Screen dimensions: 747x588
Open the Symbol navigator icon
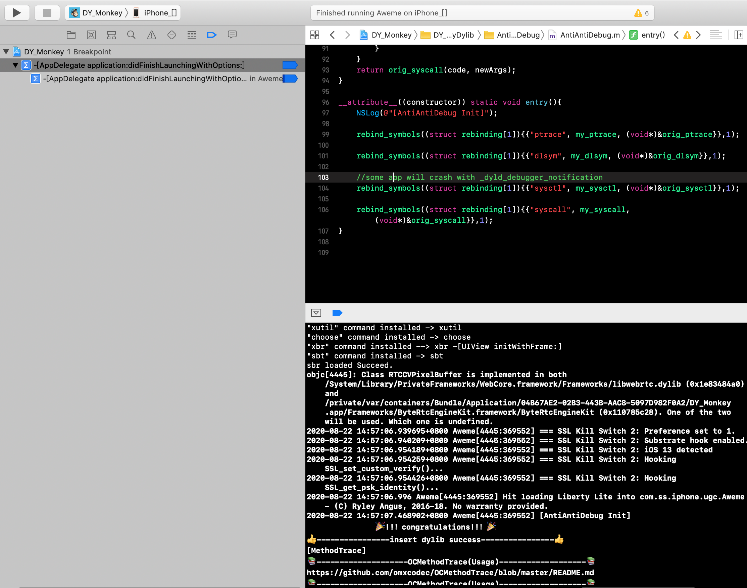point(111,35)
